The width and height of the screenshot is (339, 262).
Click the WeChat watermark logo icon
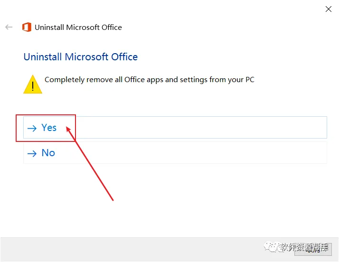point(273,247)
